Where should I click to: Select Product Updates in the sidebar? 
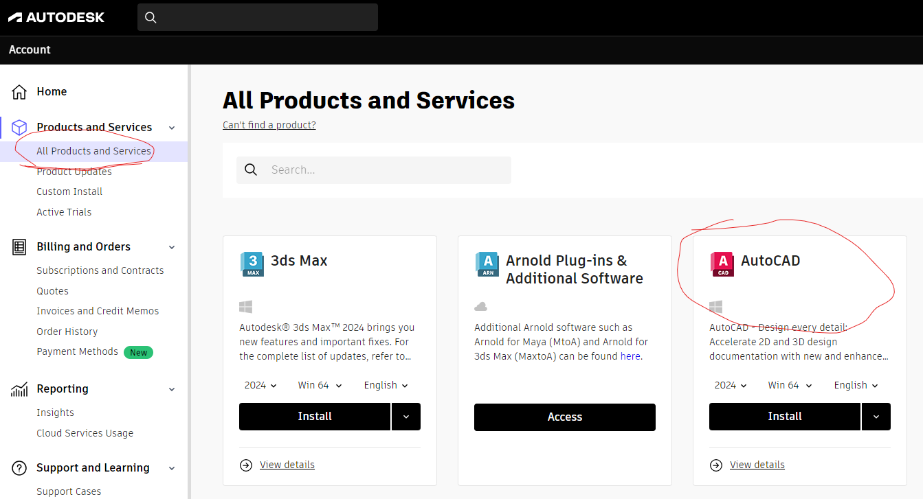click(74, 171)
